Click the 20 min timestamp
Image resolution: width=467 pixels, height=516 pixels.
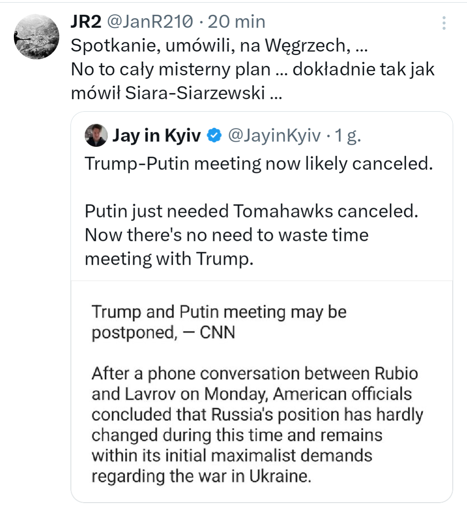(x=236, y=22)
